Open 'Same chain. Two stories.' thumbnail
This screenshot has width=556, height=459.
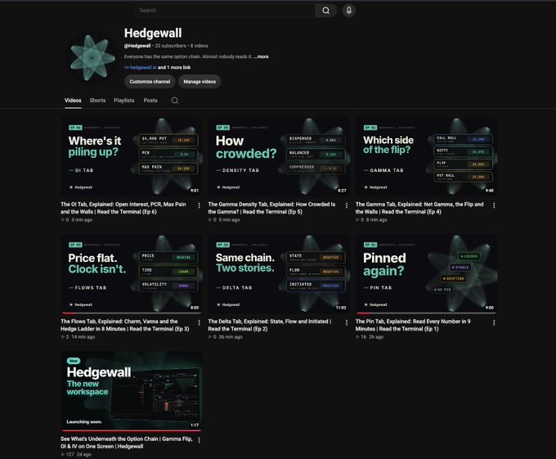tap(279, 273)
